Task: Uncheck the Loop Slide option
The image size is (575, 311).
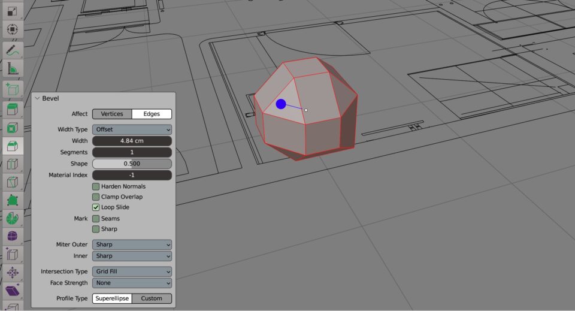Action: coord(96,207)
